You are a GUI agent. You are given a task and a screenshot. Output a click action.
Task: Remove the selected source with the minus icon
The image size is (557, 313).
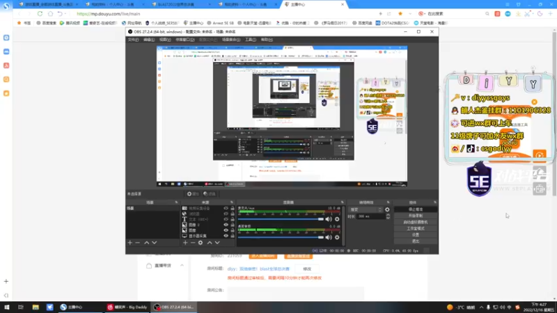click(193, 243)
